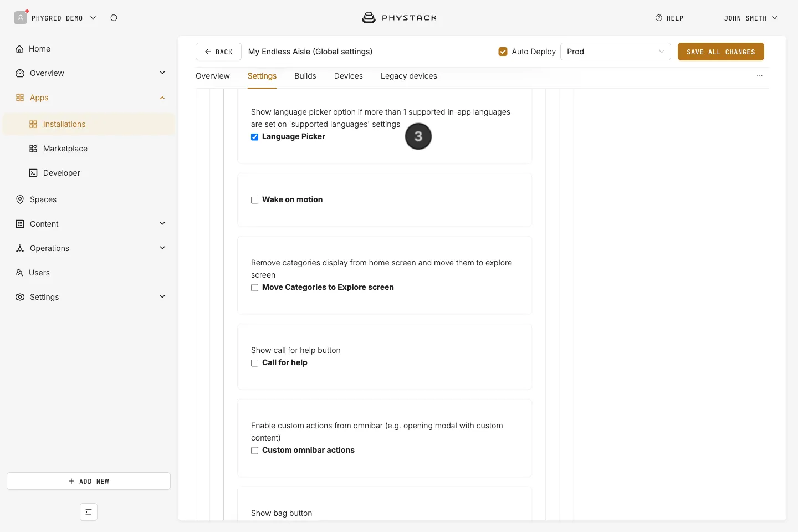Expand the Content sidebar section chevron
The image size is (798, 532).
(x=162, y=223)
